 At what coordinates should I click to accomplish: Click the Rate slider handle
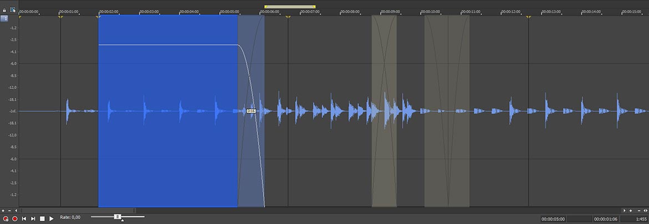pos(118,217)
